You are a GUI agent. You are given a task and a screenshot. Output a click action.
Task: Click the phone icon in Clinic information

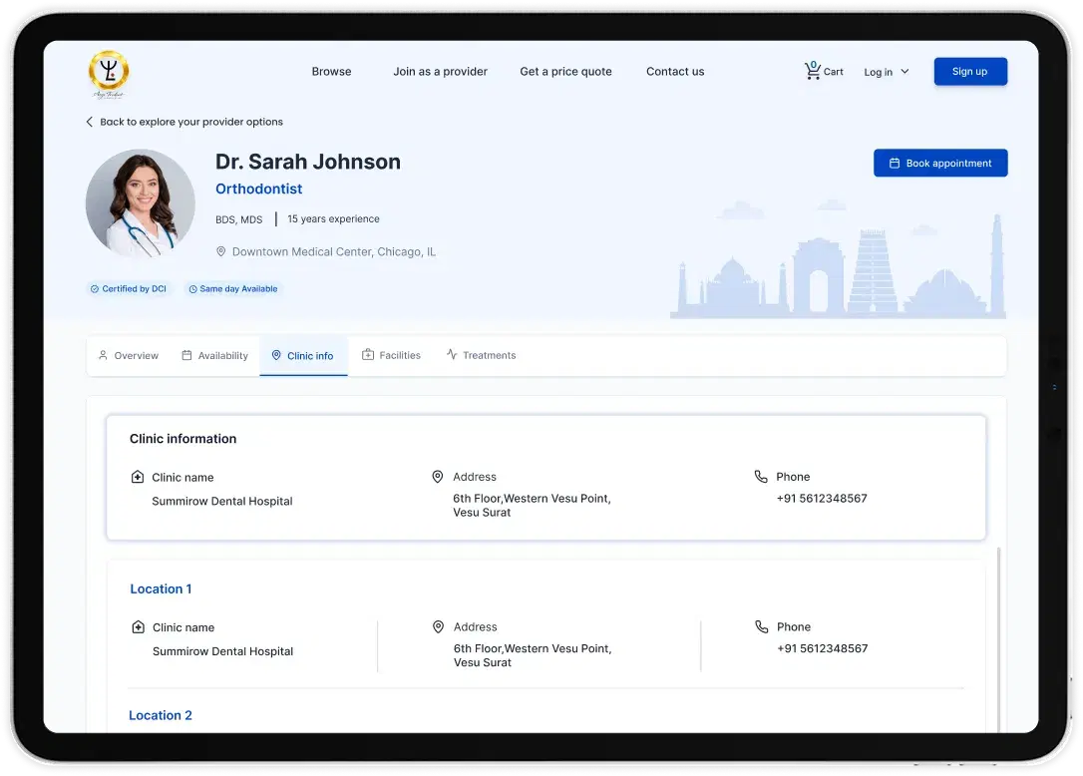click(x=761, y=476)
